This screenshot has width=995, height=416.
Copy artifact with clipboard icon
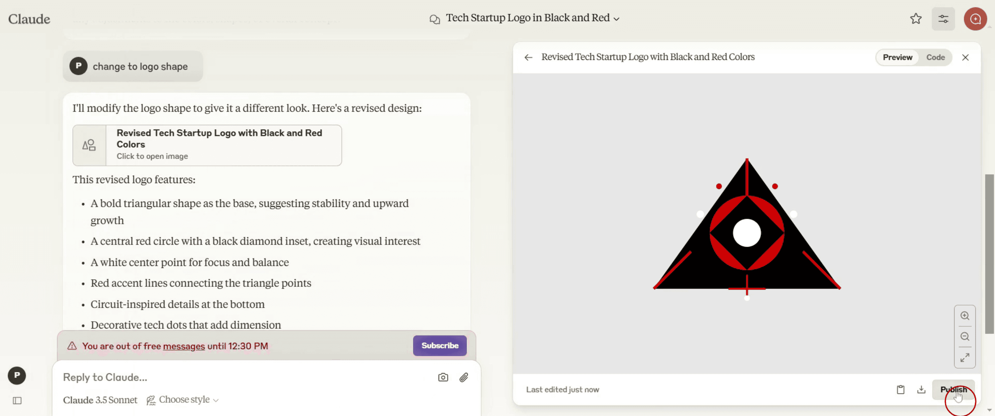(x=900, y=390)
